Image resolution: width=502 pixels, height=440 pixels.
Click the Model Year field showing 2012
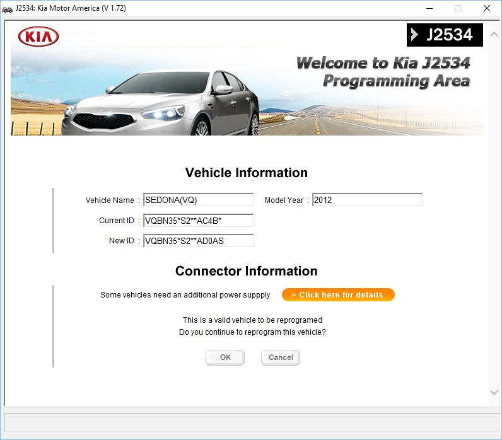[367, 200]
